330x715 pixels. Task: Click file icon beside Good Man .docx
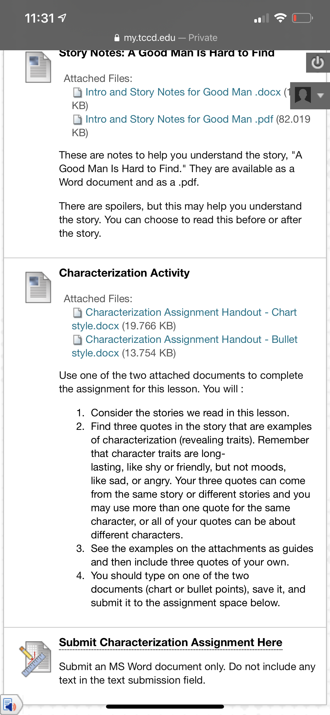77,92
